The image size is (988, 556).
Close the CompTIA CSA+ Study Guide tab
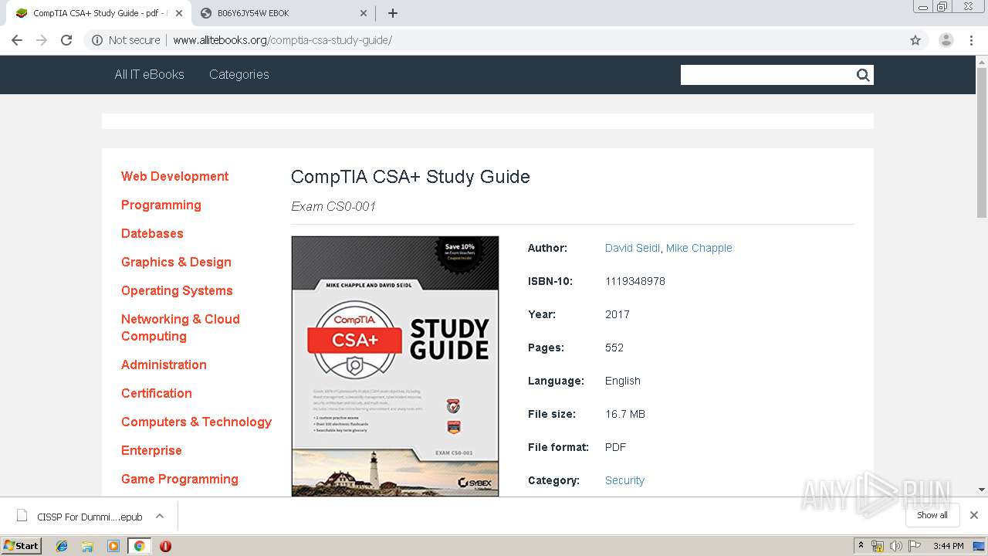coord(179,13)
